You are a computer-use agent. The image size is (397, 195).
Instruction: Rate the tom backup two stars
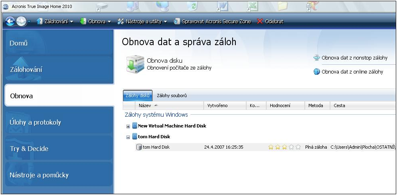tap(278, 147)
